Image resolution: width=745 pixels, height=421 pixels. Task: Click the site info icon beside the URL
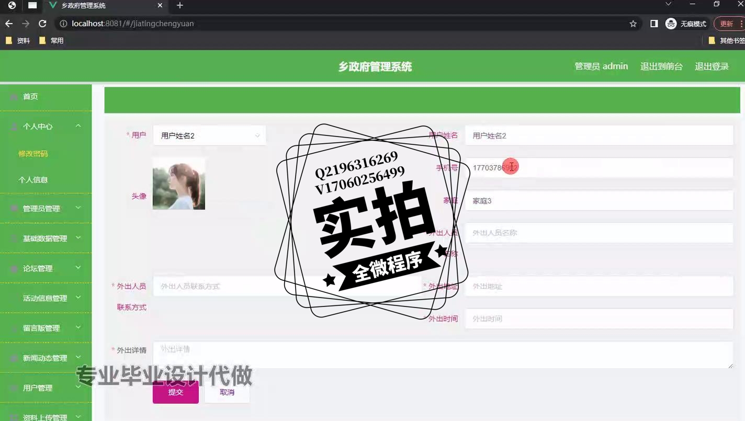(63, 24)
